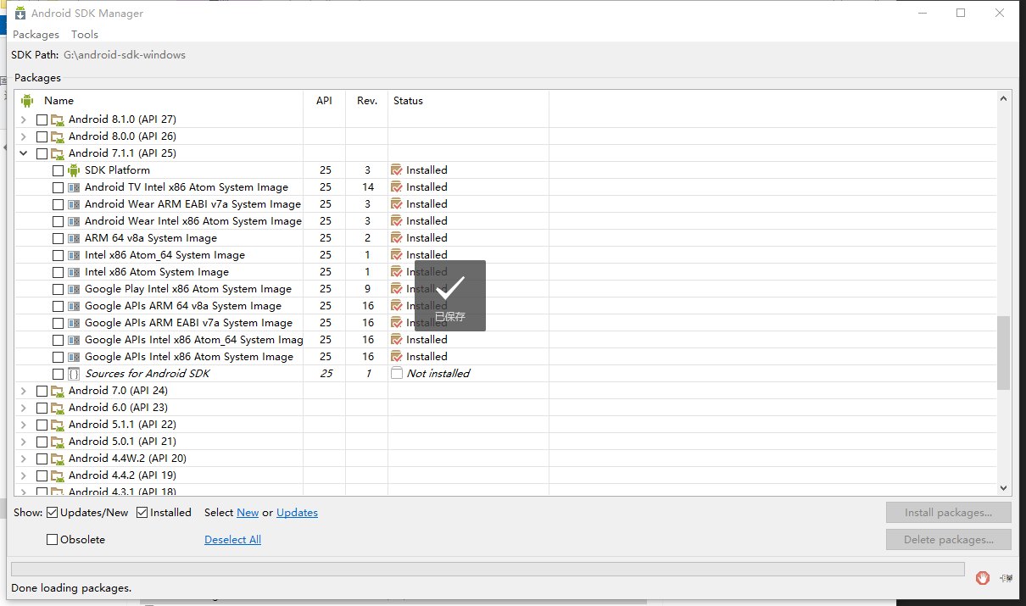
Task: Click the Installed icon for Google APIs Intel x86 Atom
Action: (397, 357)
